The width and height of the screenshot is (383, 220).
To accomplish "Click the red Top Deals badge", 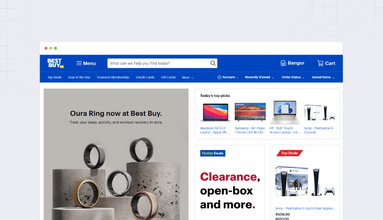I will (x=289, y=153).
